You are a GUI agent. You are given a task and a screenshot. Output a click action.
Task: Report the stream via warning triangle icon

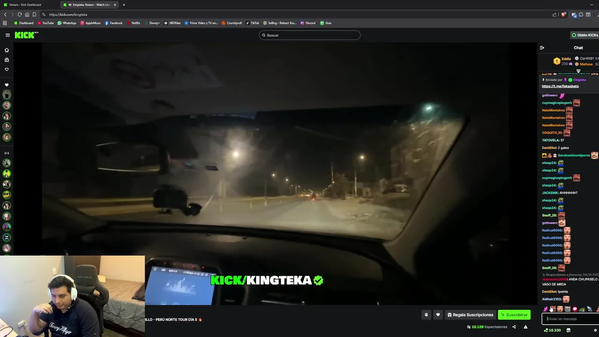tap(526, 327)
